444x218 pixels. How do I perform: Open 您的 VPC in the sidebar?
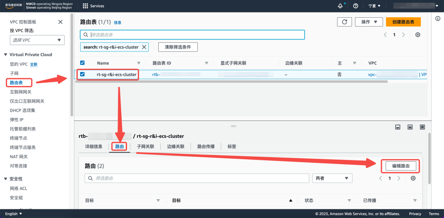tap(18, 64)
